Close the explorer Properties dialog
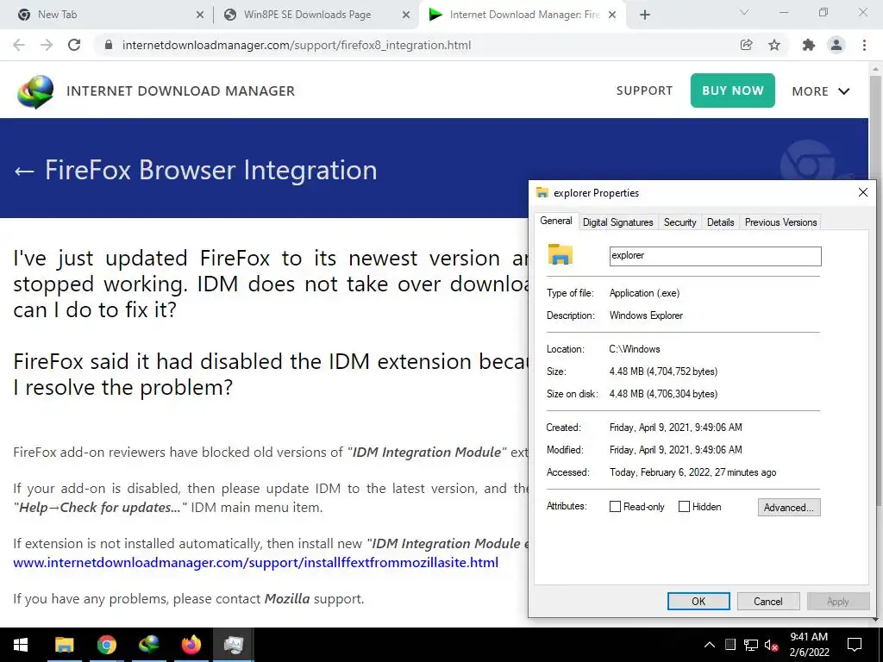 [862, 192]
